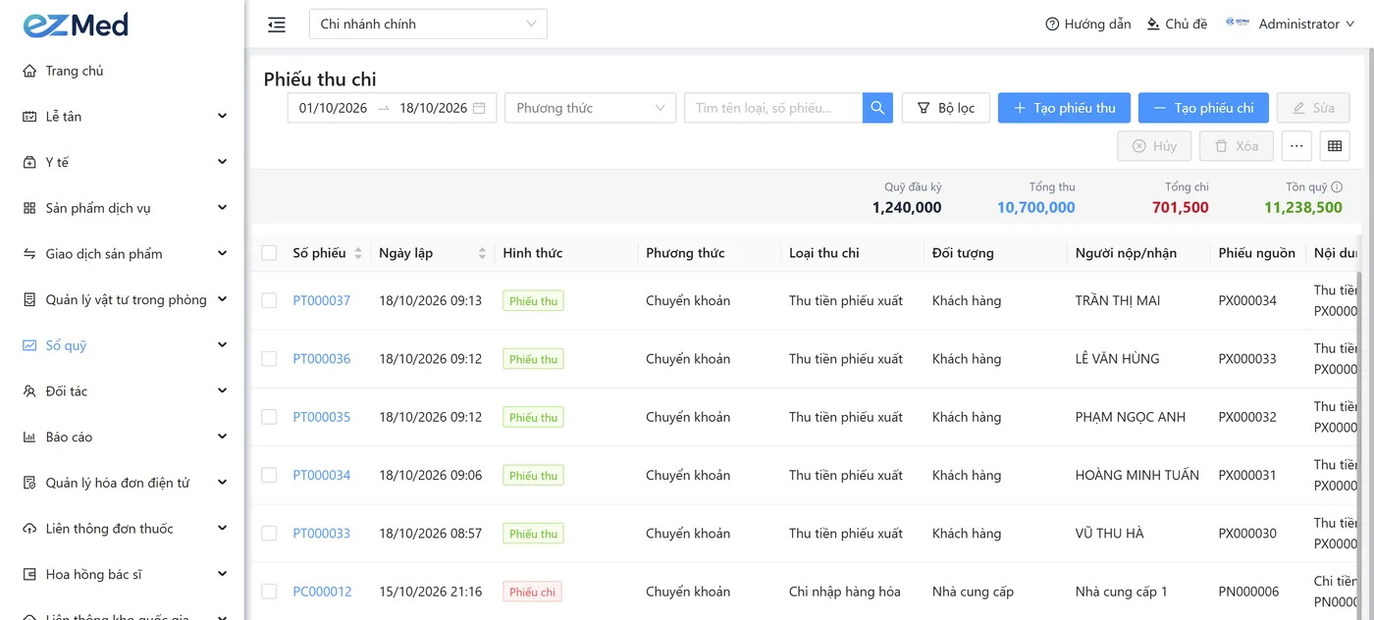The width and height of the screenshot is (1374, 620).
Task: Check the box for row PC000012
Action: click(269, 592)
